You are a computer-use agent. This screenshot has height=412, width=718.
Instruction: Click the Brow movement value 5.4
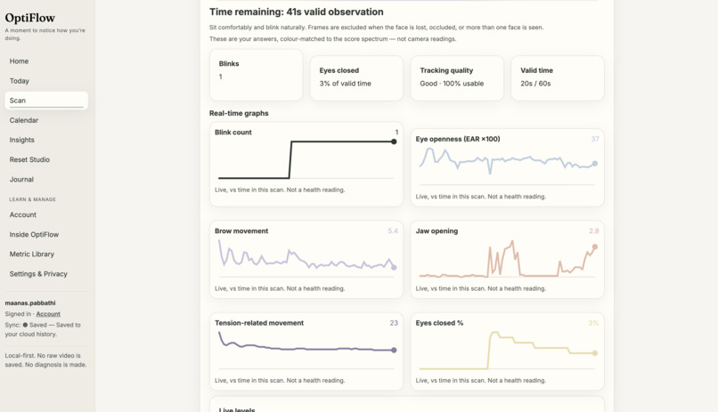click(393, 231)
